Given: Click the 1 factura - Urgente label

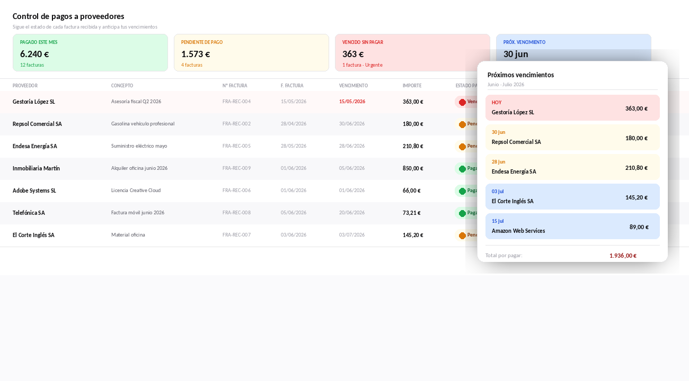Looking at the screenshot, I should 362,65.
